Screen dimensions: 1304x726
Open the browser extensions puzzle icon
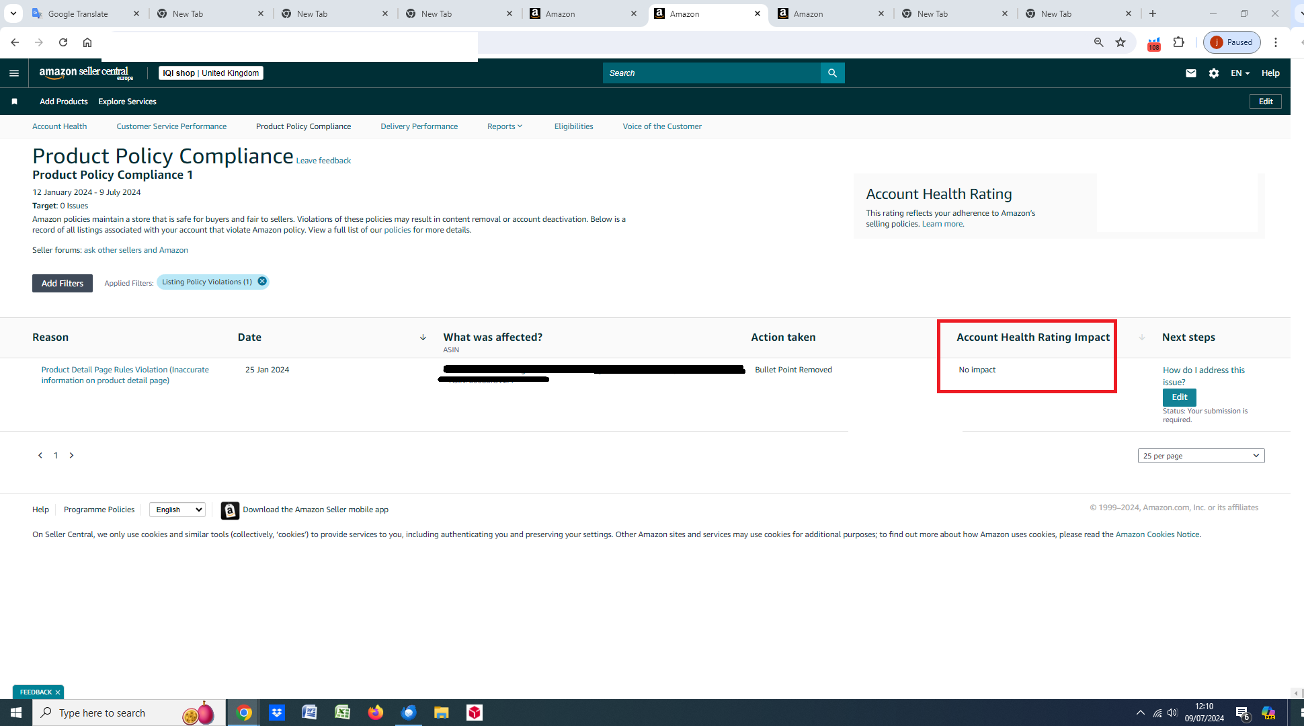[1178, 42]
